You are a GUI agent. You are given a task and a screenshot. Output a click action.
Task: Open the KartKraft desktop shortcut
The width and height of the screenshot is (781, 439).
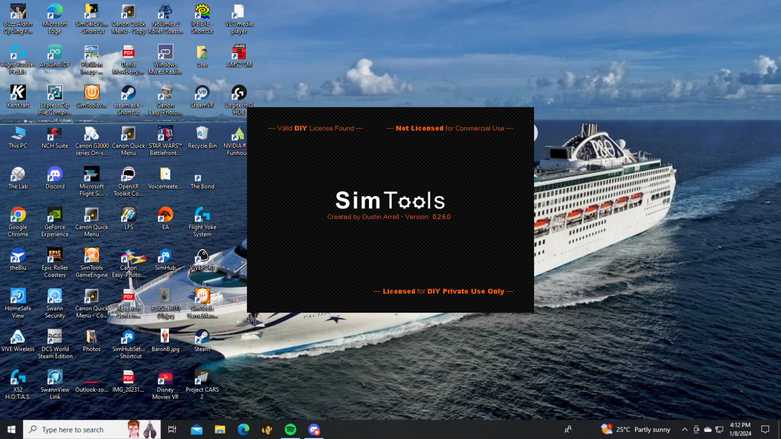click(x=18, y=96)
